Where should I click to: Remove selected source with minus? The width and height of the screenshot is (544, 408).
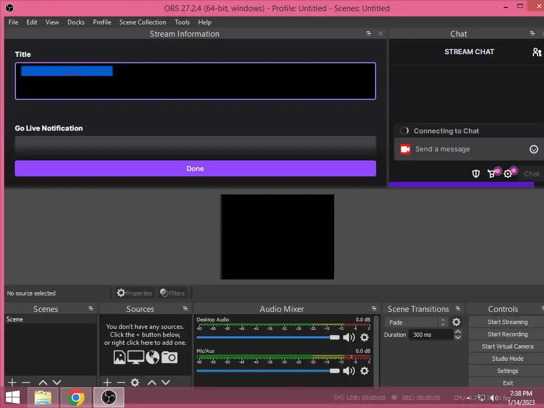click(121, 382)
